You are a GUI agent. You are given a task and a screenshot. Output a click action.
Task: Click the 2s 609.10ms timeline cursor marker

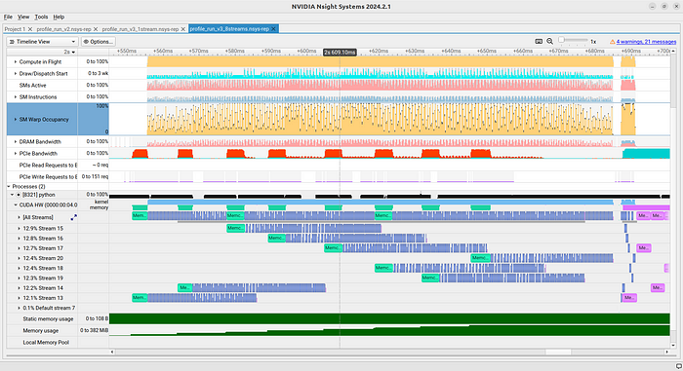(340, 53)
